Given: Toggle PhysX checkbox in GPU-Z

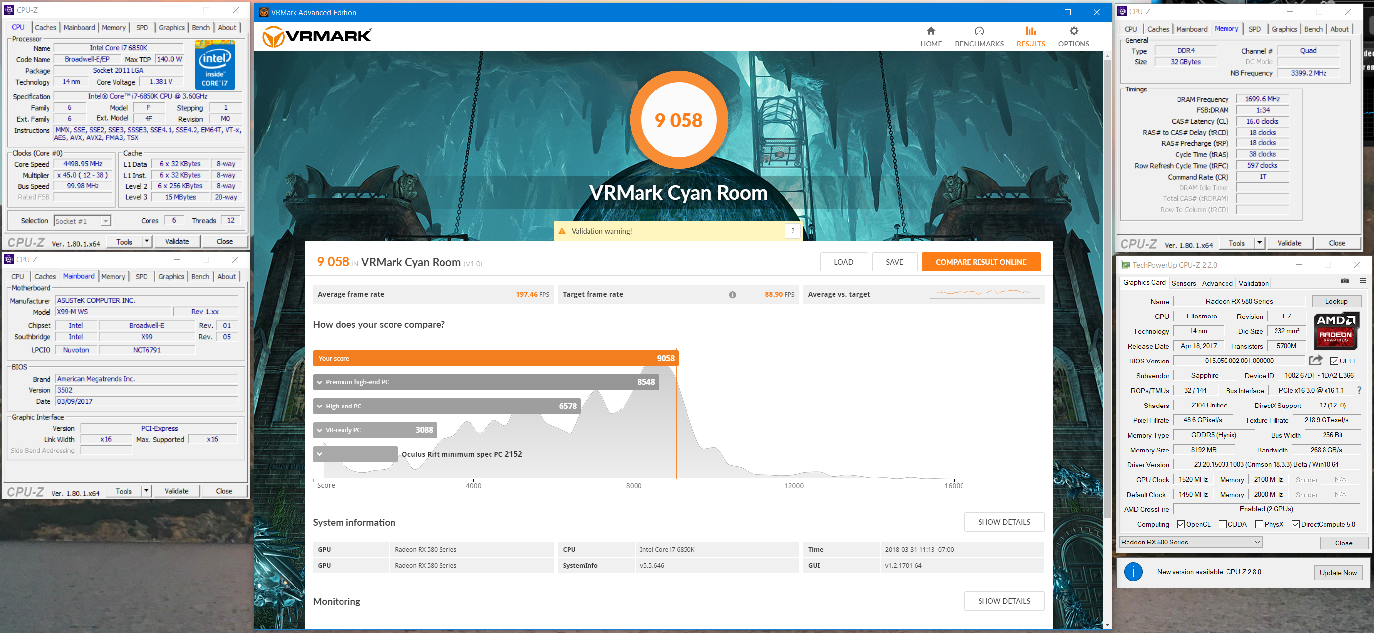Looking at the screenshot, I should tap(1259, 524).
